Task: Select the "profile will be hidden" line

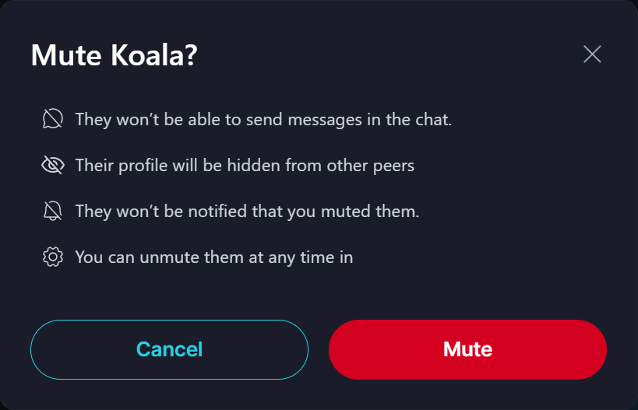Action: 244,166
